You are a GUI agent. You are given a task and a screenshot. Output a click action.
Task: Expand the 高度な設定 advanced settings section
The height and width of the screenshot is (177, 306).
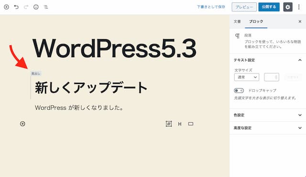(268, 128)
